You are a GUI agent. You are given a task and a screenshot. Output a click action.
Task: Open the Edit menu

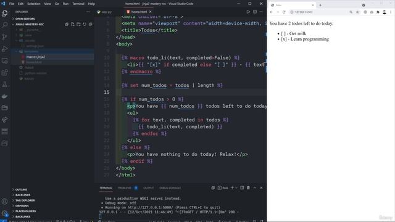pyautogui.click(x=20, y=4)
